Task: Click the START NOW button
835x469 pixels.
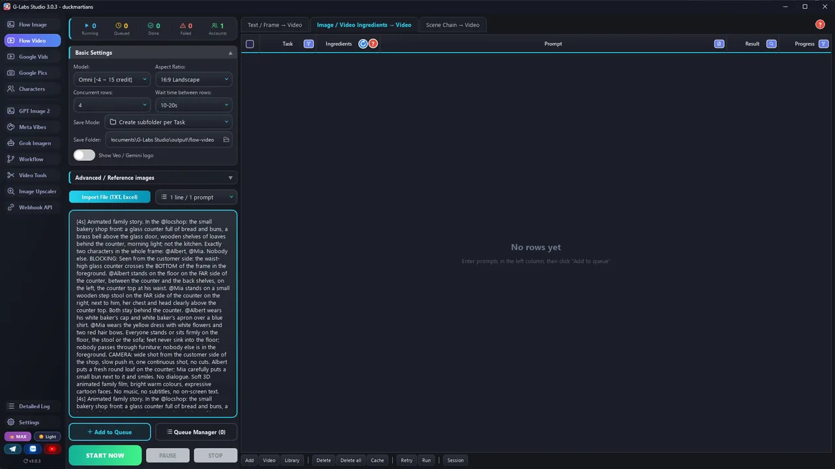Action: pyautogui.click(x=105, y=455)
